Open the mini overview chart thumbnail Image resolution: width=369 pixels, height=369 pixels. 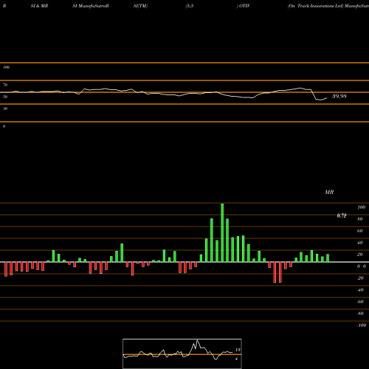point(182,354)
